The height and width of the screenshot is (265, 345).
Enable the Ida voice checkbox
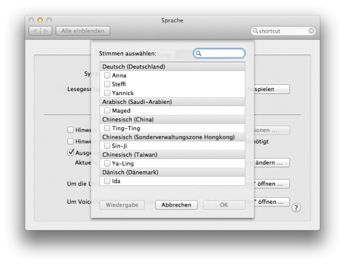click(107, 181)
